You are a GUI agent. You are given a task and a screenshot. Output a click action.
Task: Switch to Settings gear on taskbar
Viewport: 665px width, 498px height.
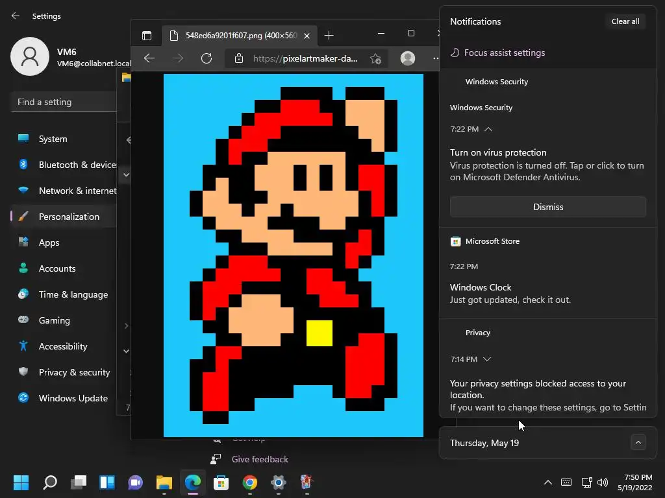278,482
